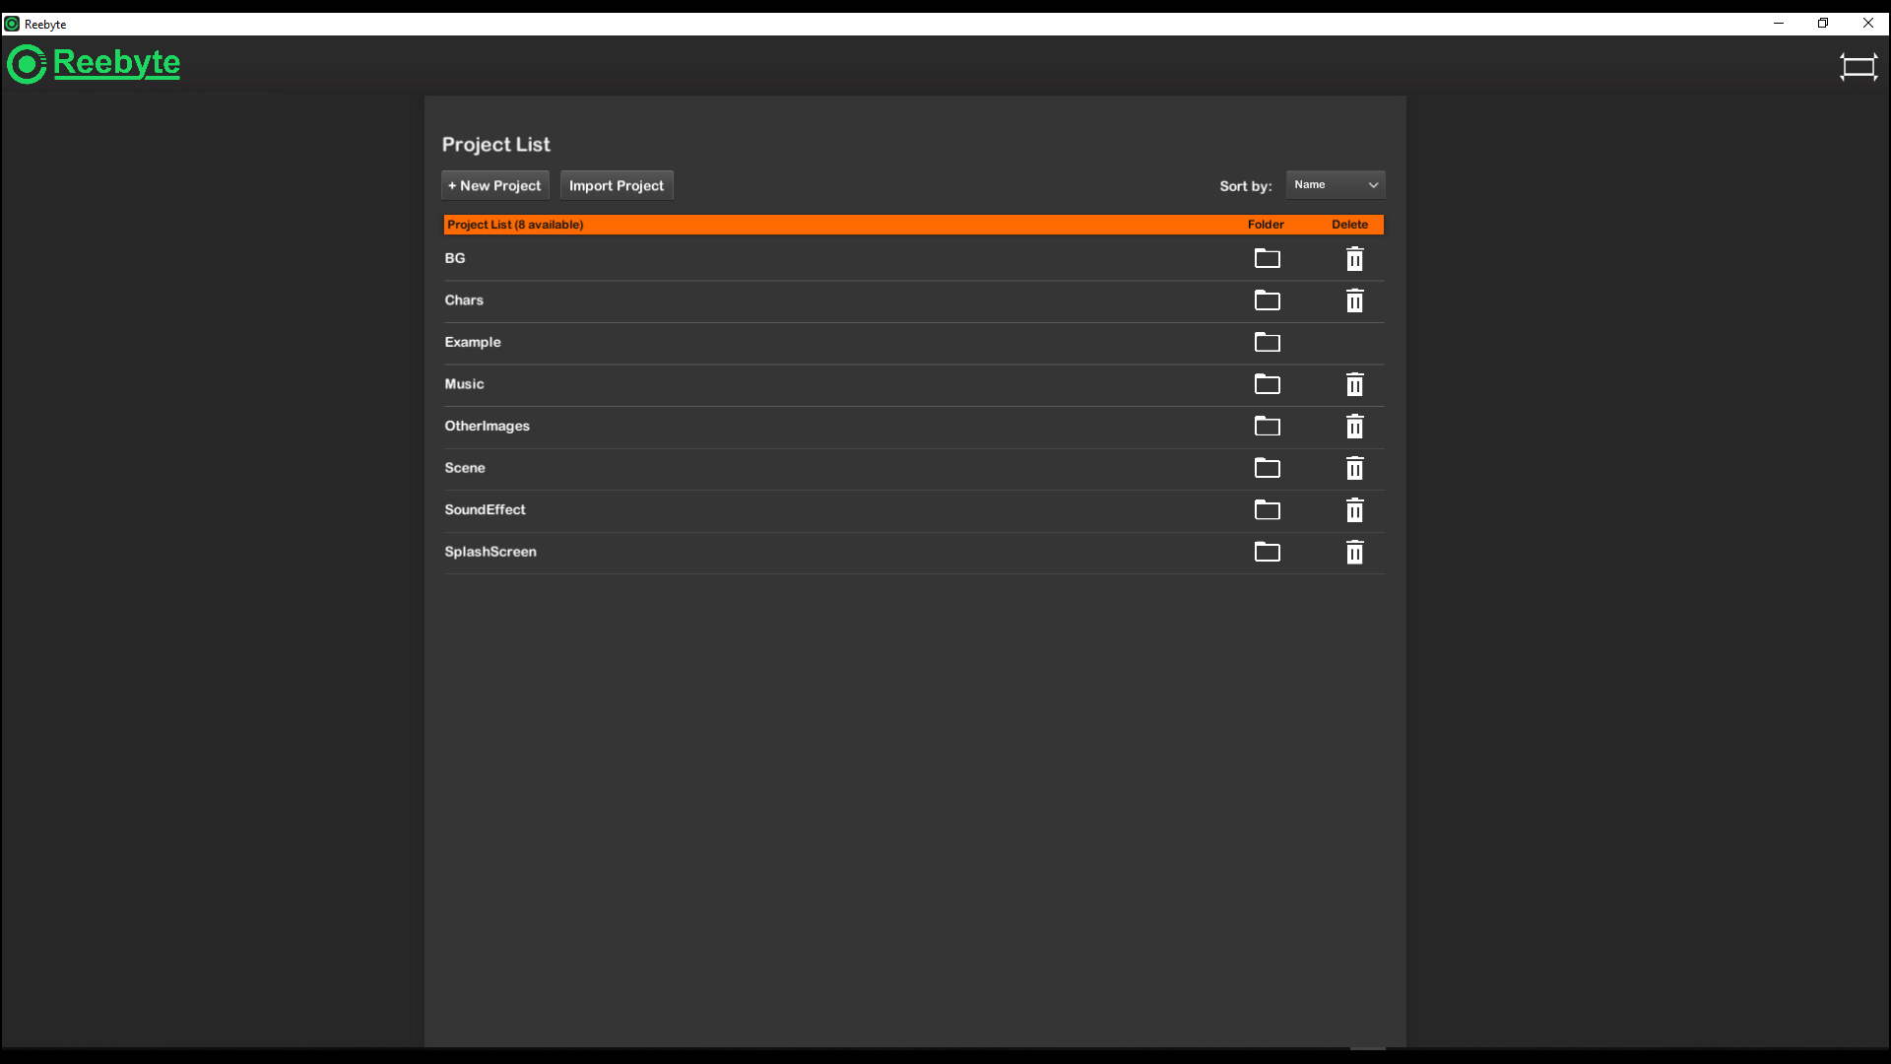Viewport: 1891px width, 1064px height.
Task: Open the folder for the BG project
Action: 1267,258
